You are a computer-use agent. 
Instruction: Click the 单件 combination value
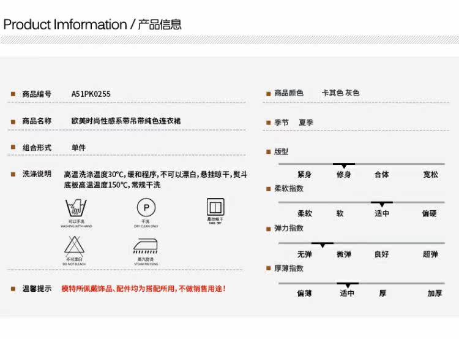(x=79, y=148)
